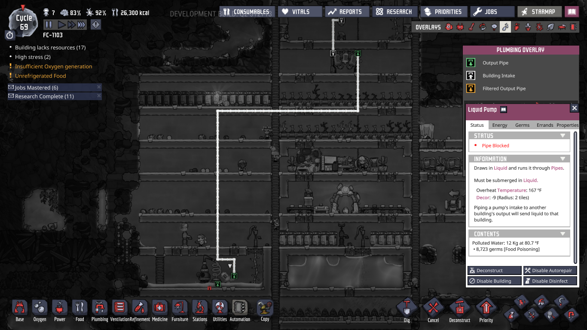Open the Power overlay
Viewport: 587px width, 330px height.
[x=460, y=27]
